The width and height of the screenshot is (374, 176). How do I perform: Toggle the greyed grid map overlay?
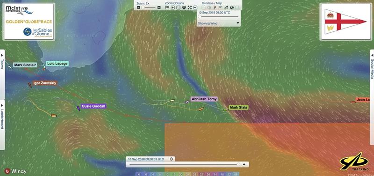click(204, 7)
